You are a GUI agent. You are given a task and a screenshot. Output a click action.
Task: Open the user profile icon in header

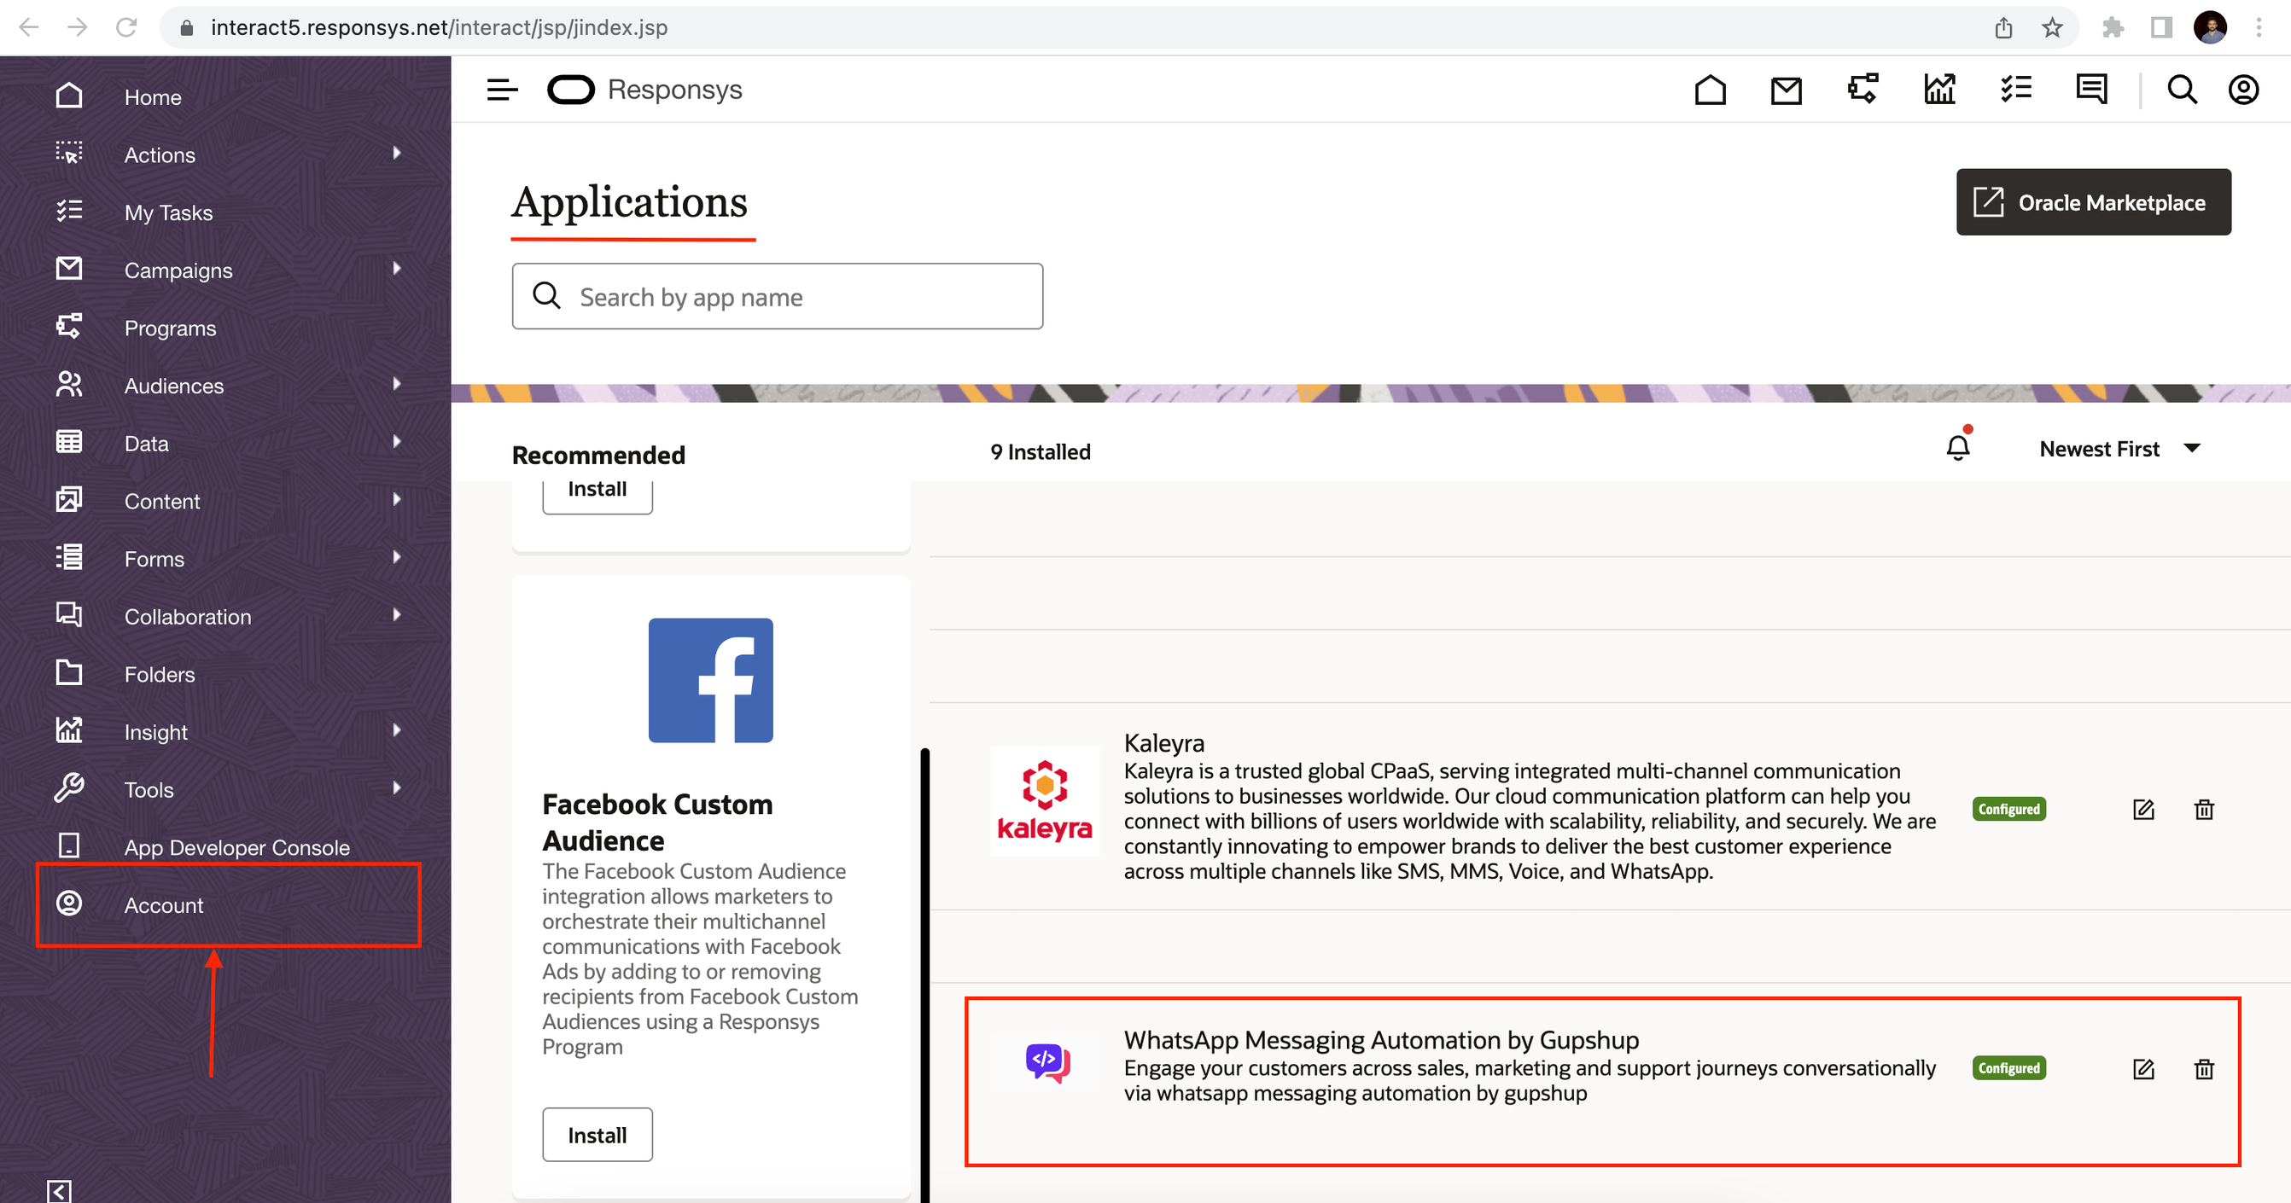pos(2243,90)
